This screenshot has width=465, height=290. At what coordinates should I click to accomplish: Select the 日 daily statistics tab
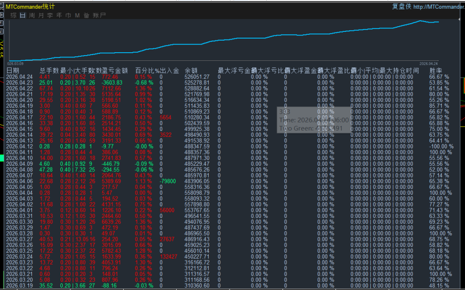[23, 16]
